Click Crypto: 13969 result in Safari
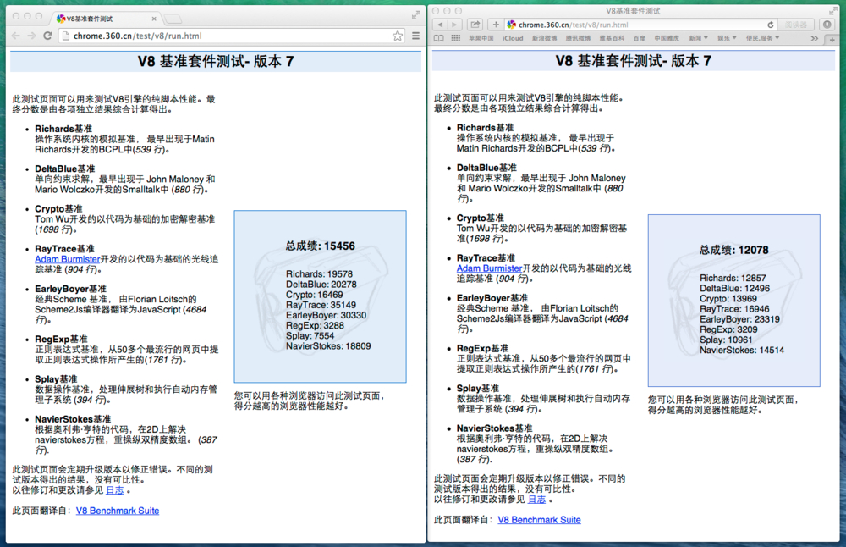 point(728,299)
